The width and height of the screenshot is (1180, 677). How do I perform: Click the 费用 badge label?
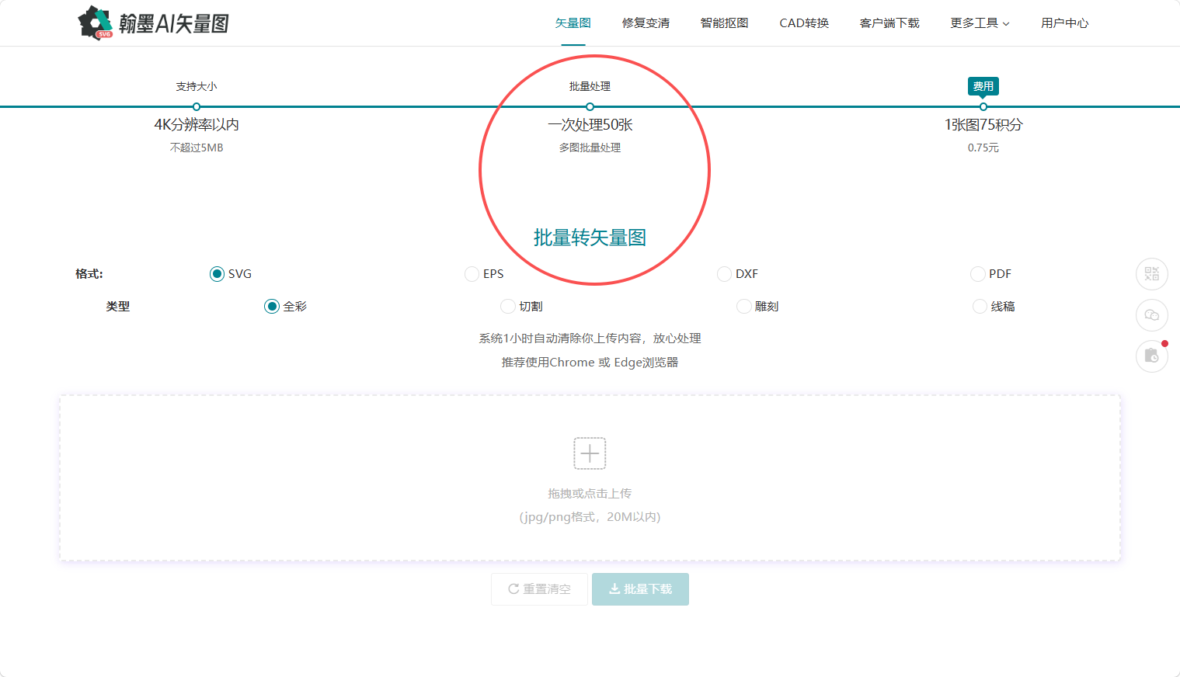coord(983,86)
